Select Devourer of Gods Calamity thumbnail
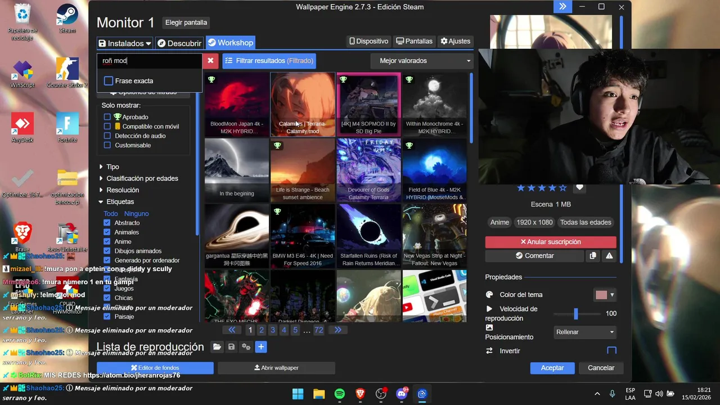Image resolution: width=720 pixels, height=405 pixels. 368,170
